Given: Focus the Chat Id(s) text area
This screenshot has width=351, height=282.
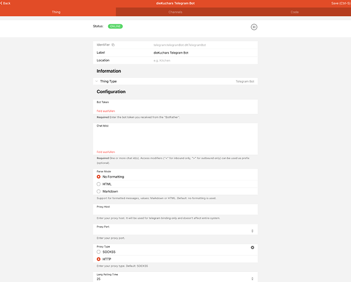Looking at the screenshot, I should (175, 139).
